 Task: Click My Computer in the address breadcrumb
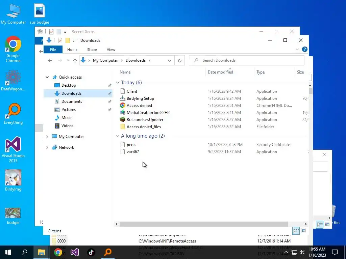coord(105,60)
